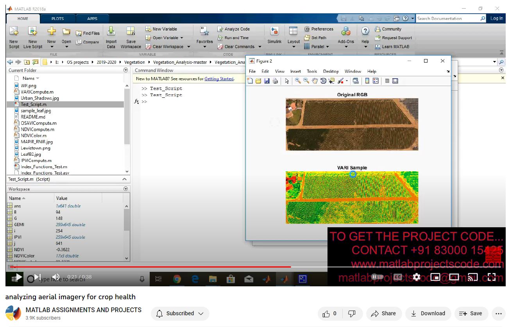The image size is (510, 327).
Task: Click the Link Plot icon in Figure 2
Action: [x=355, y=81]
